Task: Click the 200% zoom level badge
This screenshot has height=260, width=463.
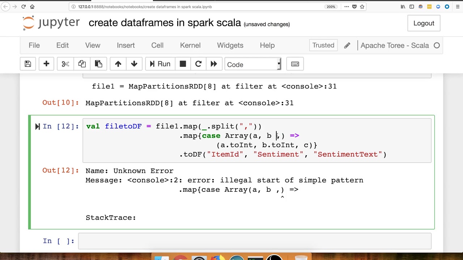Action: point(331,6)
